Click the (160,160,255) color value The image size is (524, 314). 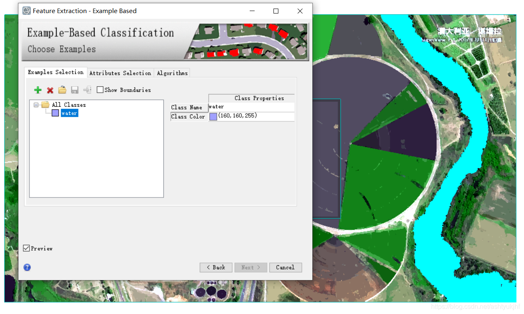pos(237,116)
